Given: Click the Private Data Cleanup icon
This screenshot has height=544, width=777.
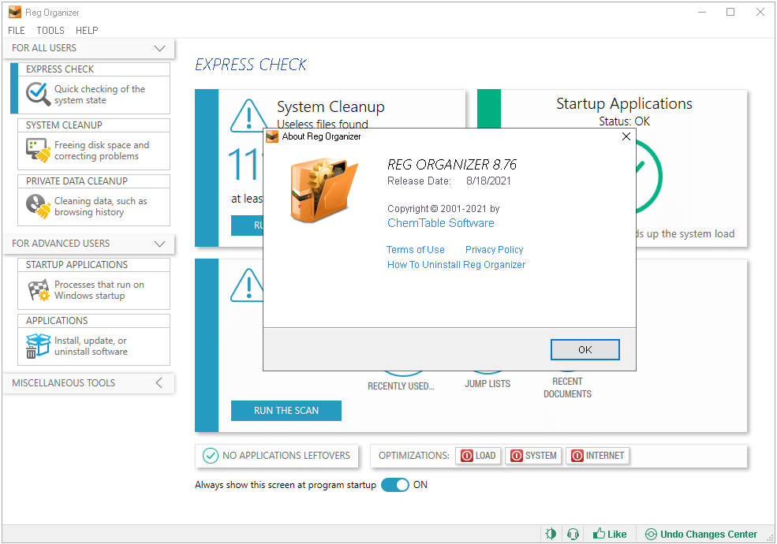Looking at the screenshot, I should tap(38, 206).
